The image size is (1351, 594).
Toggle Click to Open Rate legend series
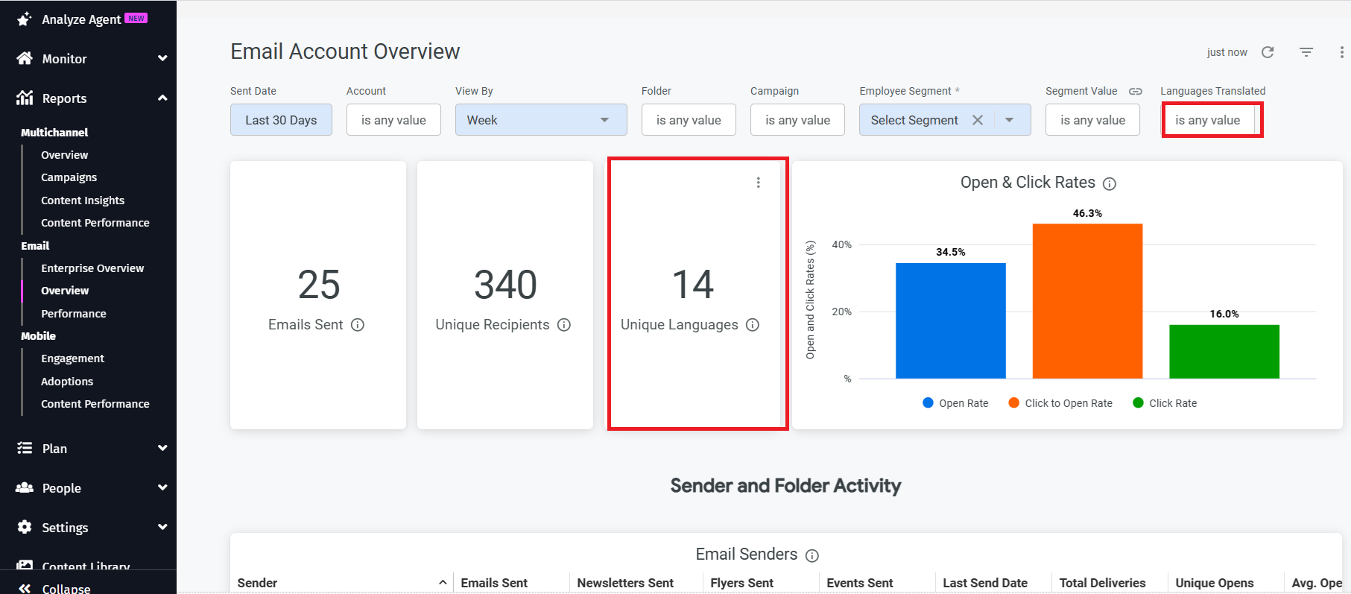[x=1060, y=403]
